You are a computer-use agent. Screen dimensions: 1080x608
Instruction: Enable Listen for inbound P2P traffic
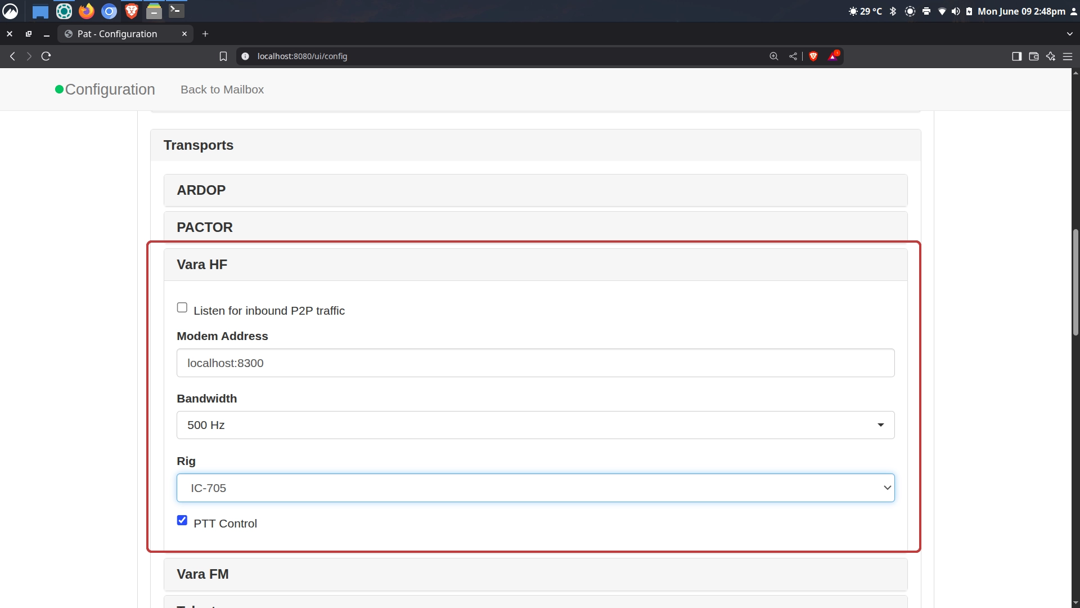(x=182, y=307)
